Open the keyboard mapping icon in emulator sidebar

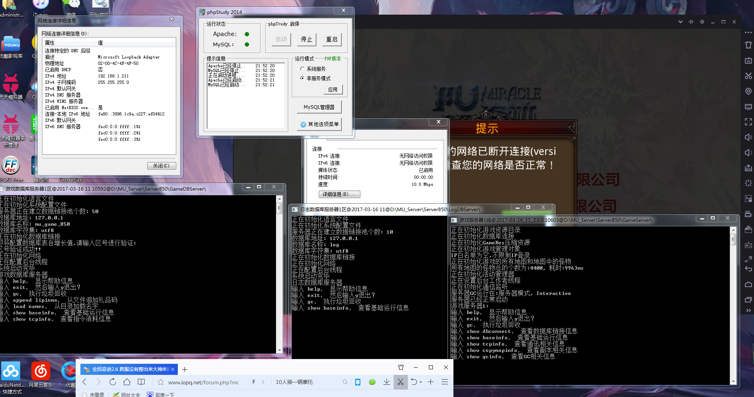(748, 60)
